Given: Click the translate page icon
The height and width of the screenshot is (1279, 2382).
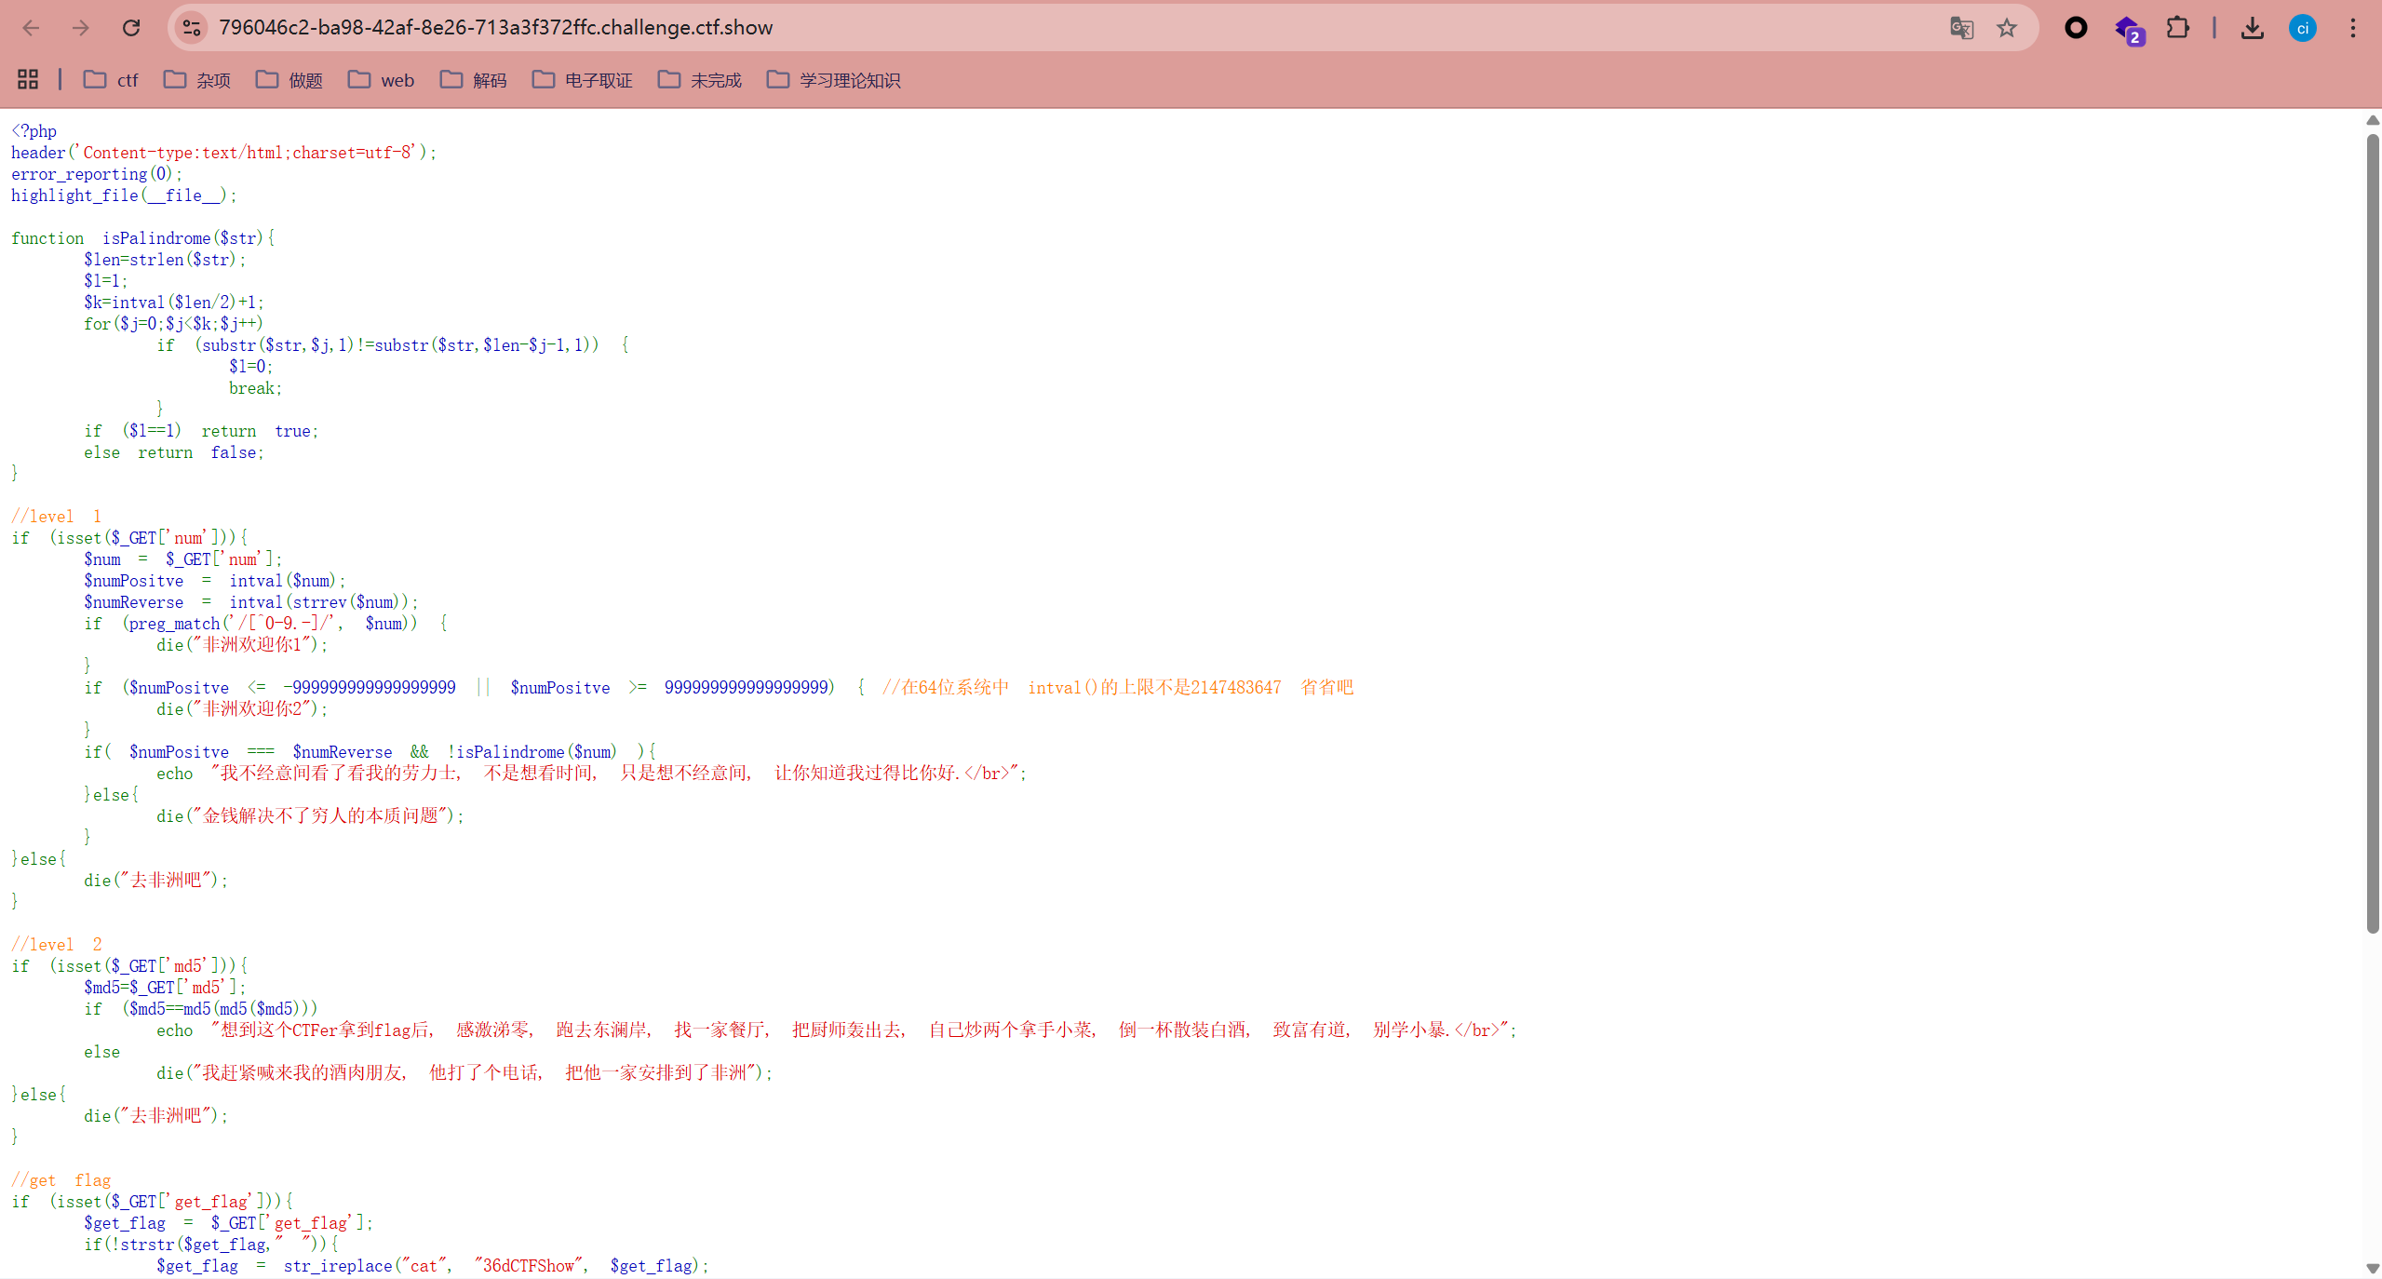Looking at the screenshot, I should pyautogui.click(x=1961, y=28).
